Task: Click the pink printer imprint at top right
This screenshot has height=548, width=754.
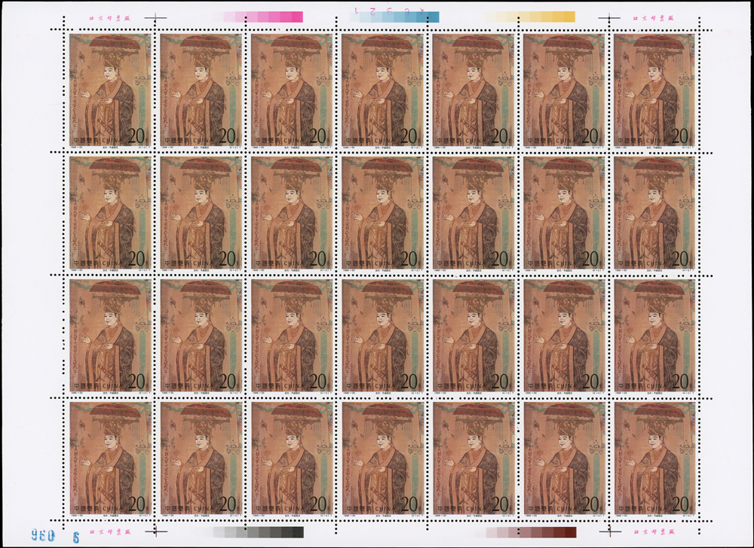Action: tap(654, 18)
